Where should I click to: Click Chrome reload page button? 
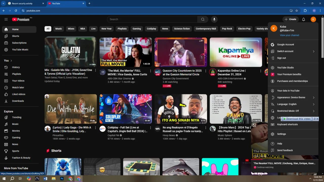(16, 11)
